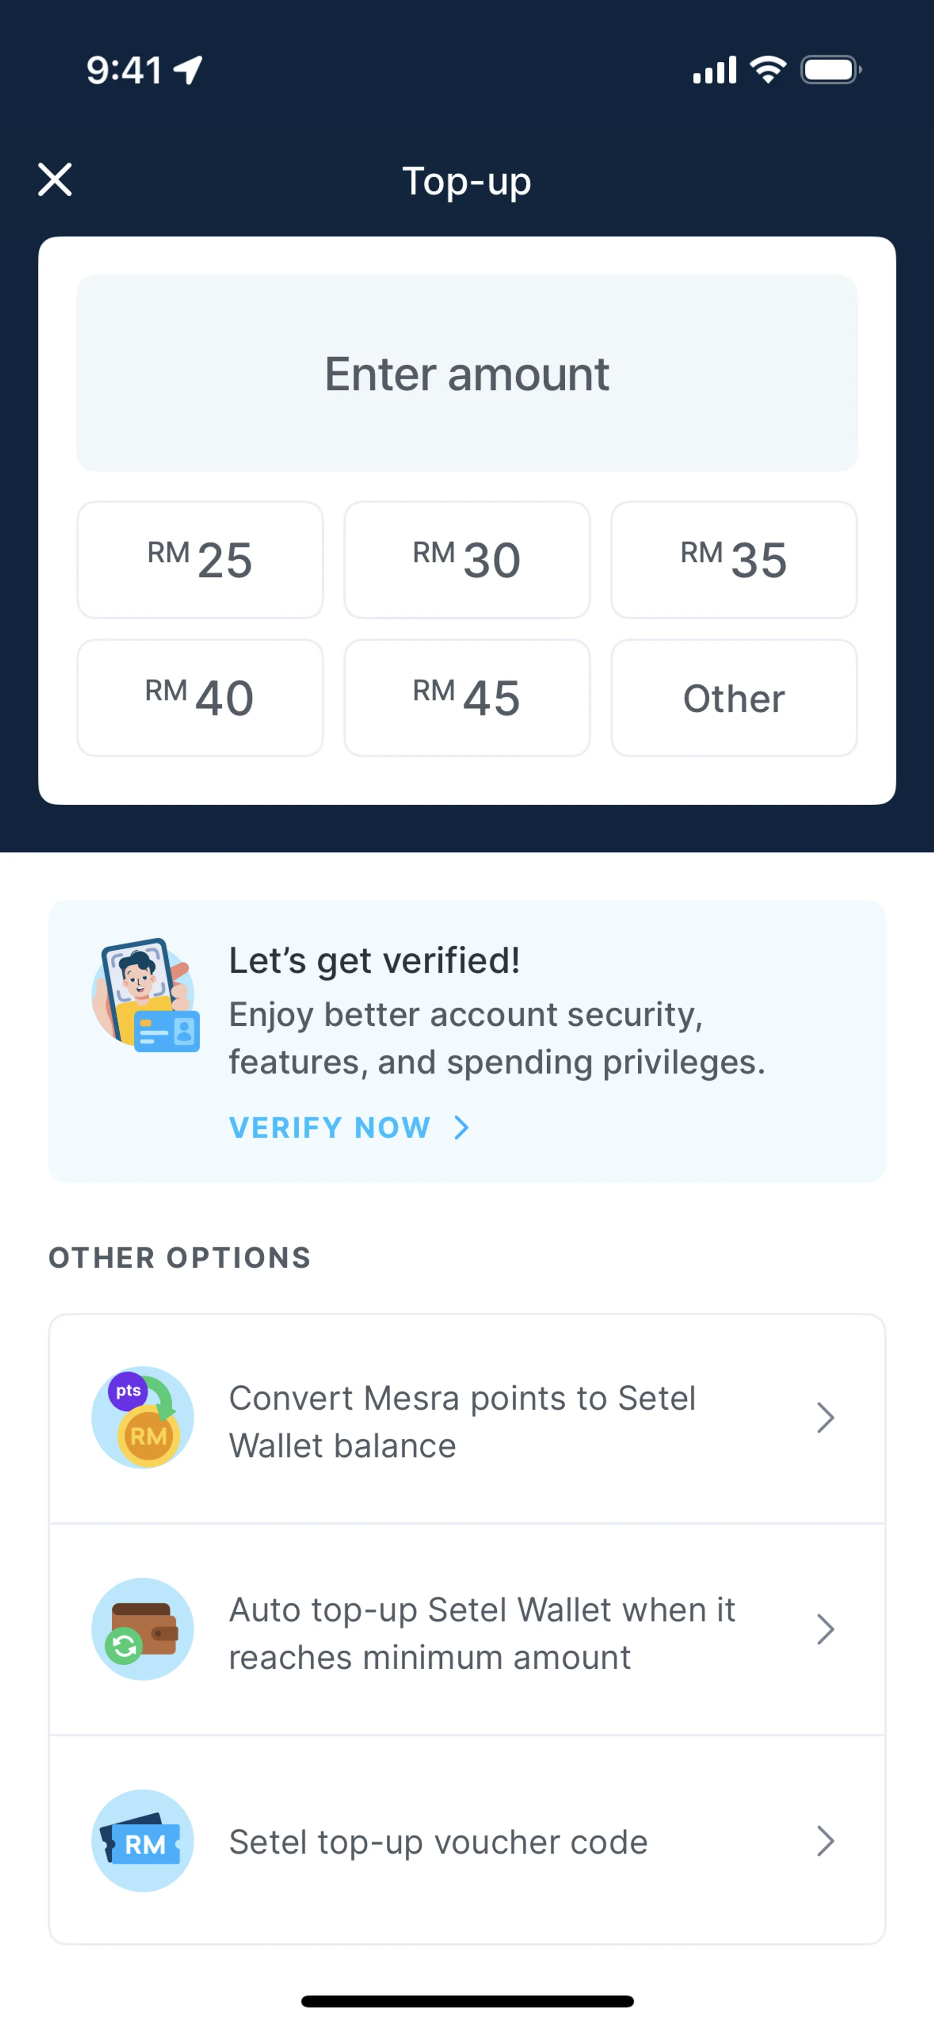Choose RM 30 top-up amount
The image size is (934, 2026).
point(467,560)
